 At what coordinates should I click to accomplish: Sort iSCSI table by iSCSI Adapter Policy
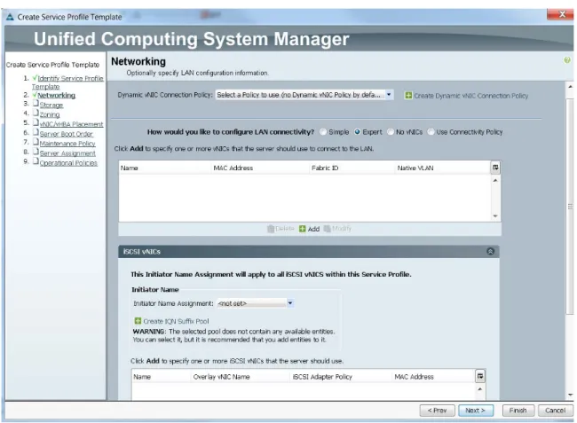(341, 376)
